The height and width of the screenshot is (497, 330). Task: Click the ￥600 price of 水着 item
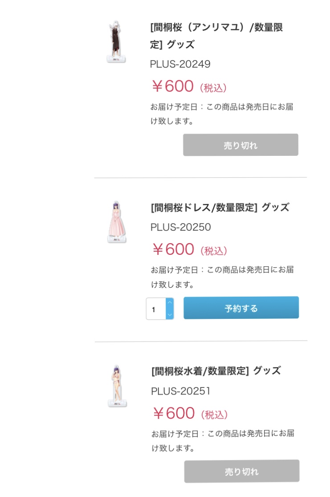174,413
